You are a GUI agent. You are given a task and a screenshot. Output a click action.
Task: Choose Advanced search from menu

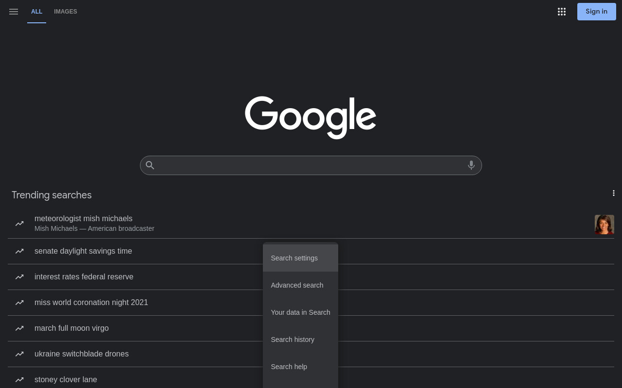(300, 285)
